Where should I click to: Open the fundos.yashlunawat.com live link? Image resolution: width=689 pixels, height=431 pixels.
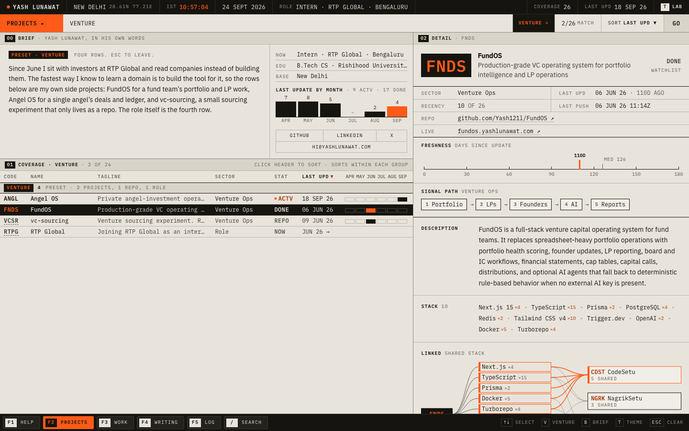499,131
